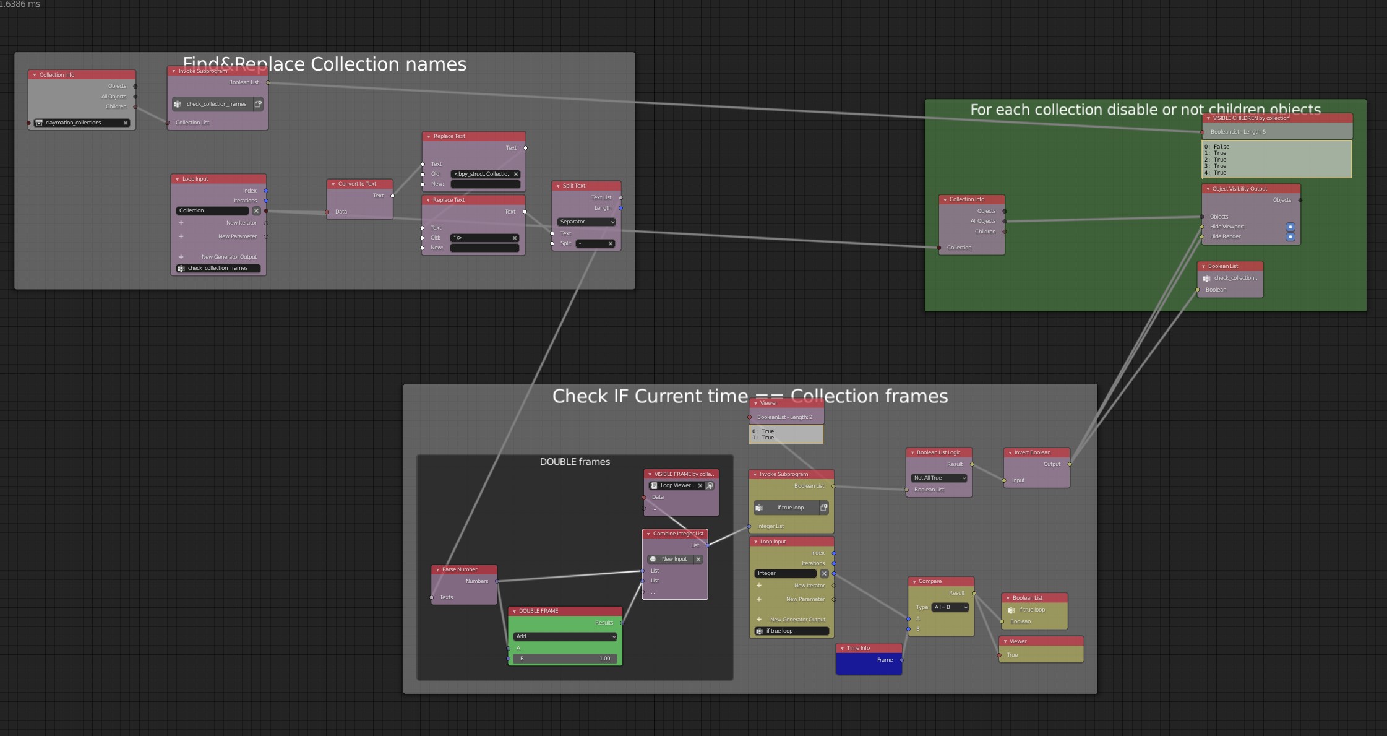The width and height of the screenshot is (1387, 736).
Task: Open 'if true loop' subprogram via jump icon
Action: pos(824,508)
